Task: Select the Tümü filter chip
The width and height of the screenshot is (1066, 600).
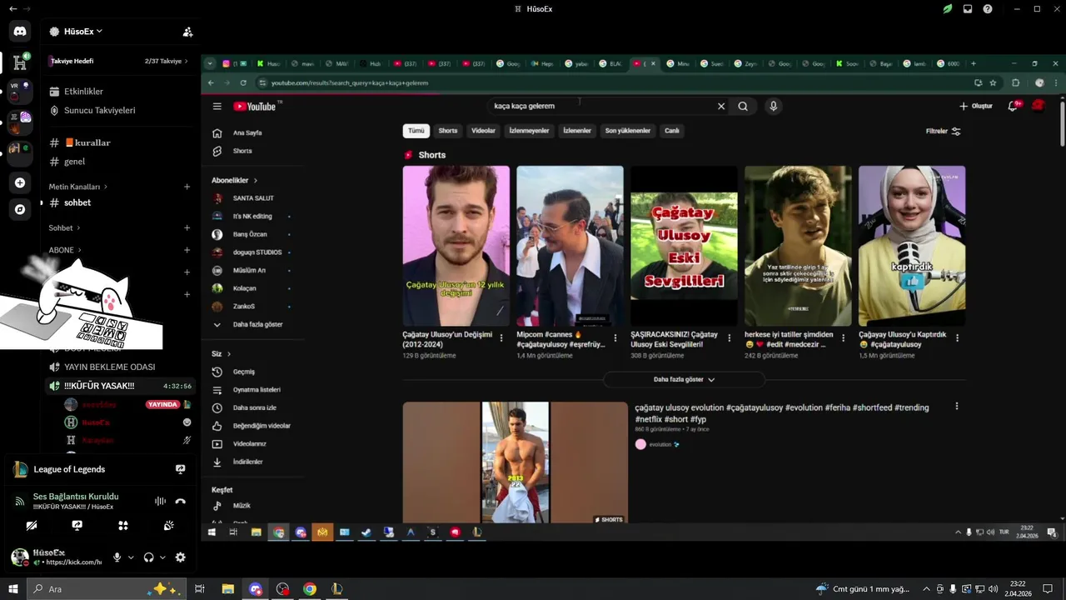Action: (x=416, y=131)
